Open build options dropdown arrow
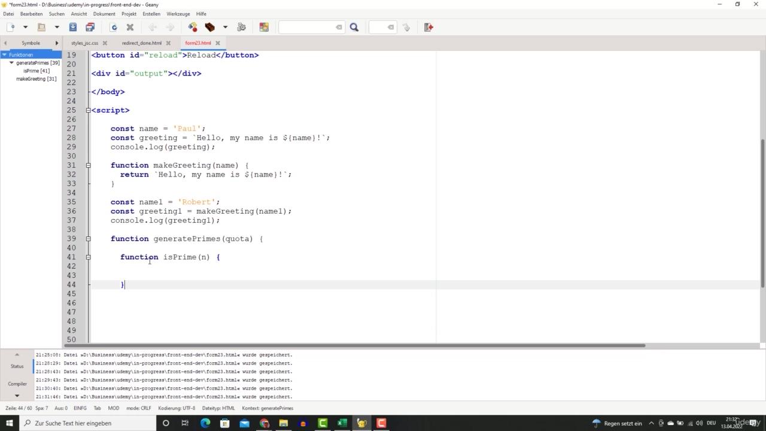The image size is (766, 431). 225,27
